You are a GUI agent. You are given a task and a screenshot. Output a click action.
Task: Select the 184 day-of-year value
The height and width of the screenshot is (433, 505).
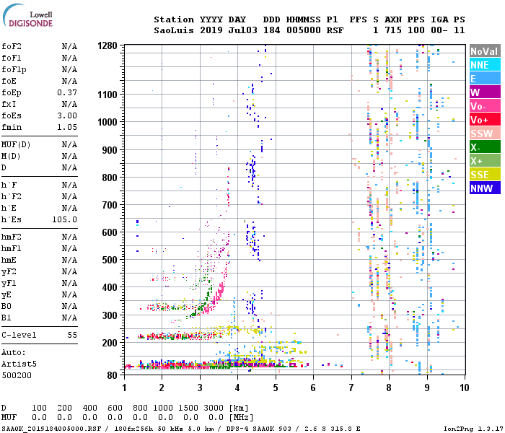point(272,30)
